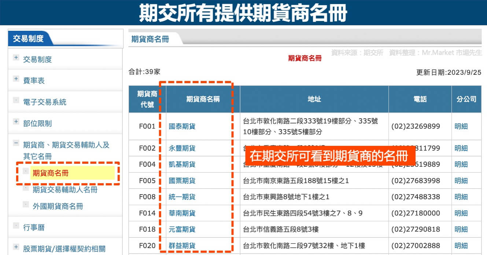Viewport: 487px width, 255px height.
Task: Open 交易制度 menu entry text
Action: (37, 59)
